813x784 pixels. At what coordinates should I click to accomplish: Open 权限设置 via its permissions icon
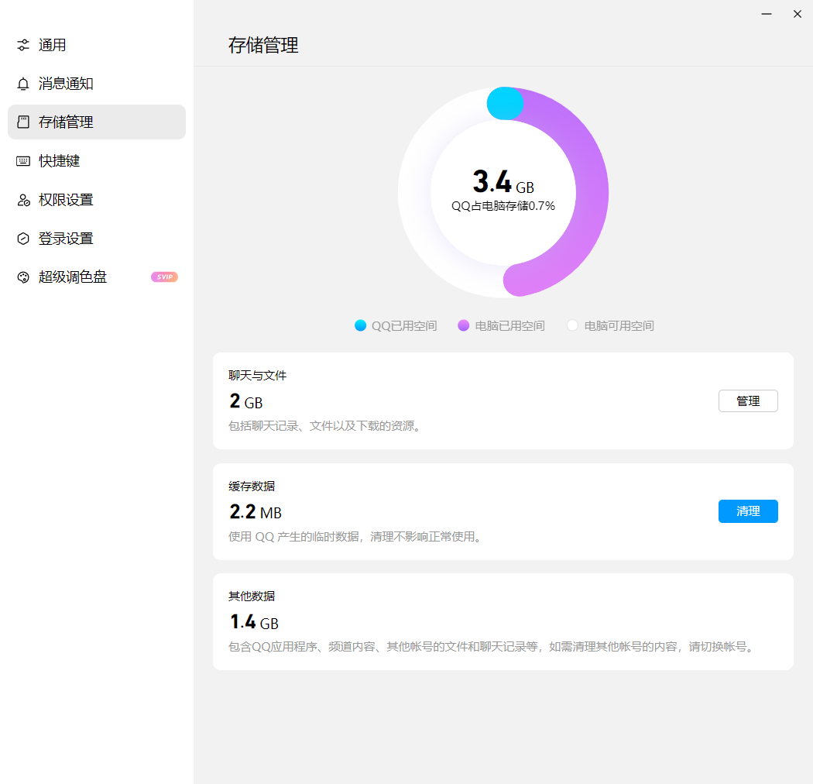22,199
